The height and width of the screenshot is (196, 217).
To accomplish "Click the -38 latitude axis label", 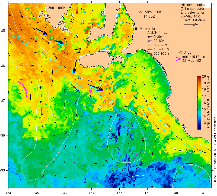I will click(3, 136).
